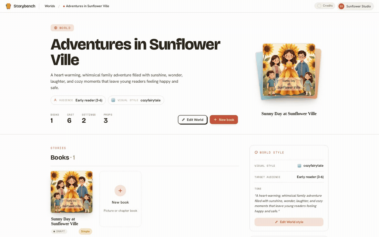Click the Edit World style button
Viewport: 379px width, 237px height.
[289, 222]
